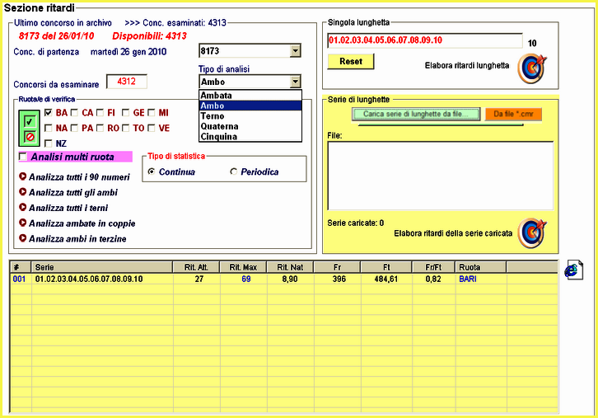Enable the VE wheel checkbox

[152, 128]
